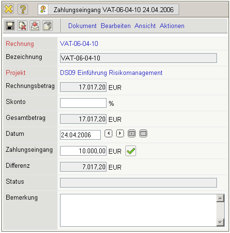The width and height of the screenshot is (230, 233).
Task: Confirm payment with the green checkmark button
Action: pos(131,151)
